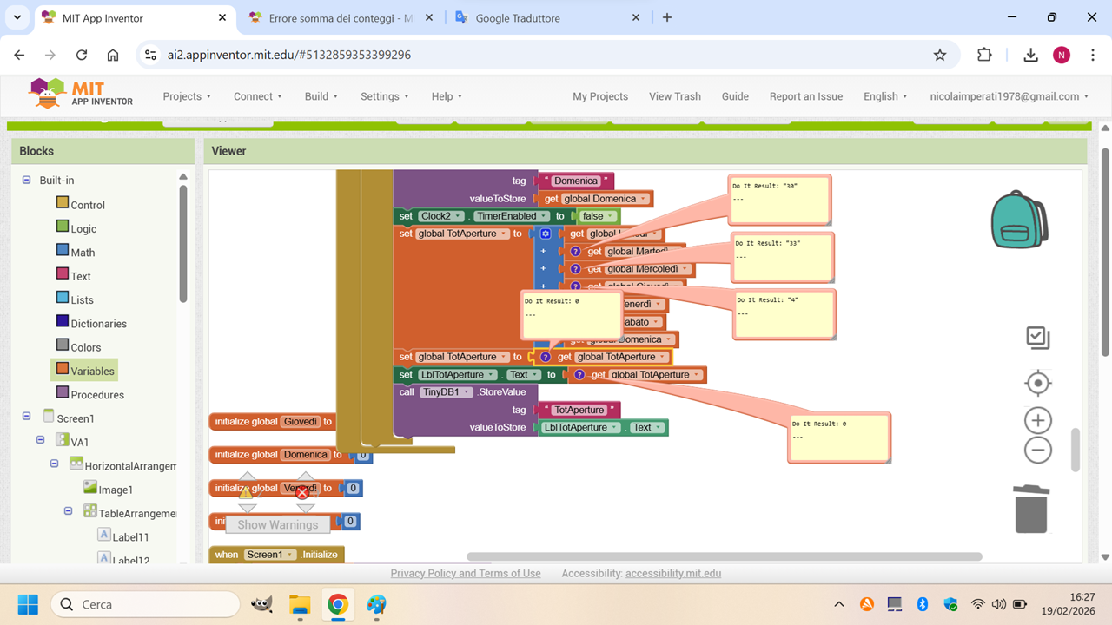The width and height of the screenshot is (1112, 625).
Task: Click the checkbox workspace control icon
Action: pyautogui.click(x=1037, y=338)
